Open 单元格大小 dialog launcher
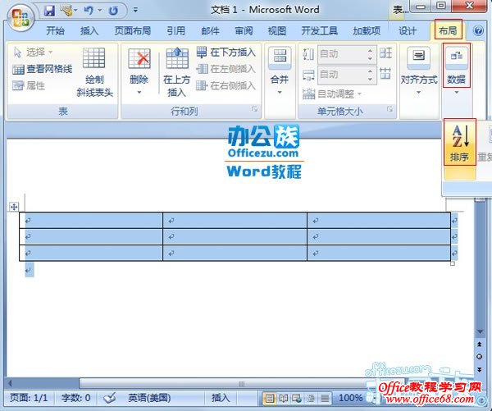This screenshot has width=492, height=411. [x=389, y=109]
